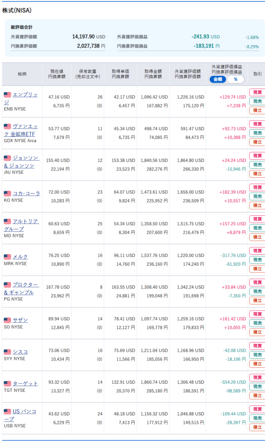
Task: Switch the profit/loss display to 金額
Action: 218,80
